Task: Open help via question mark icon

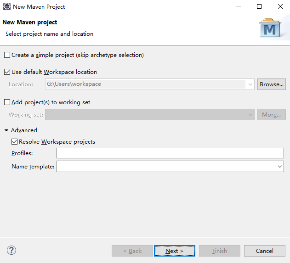Action: [x=11, y=251]
